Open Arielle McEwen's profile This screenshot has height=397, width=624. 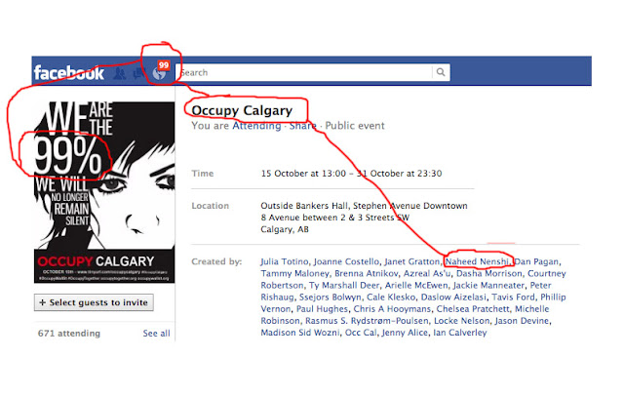tap(416, 286)
